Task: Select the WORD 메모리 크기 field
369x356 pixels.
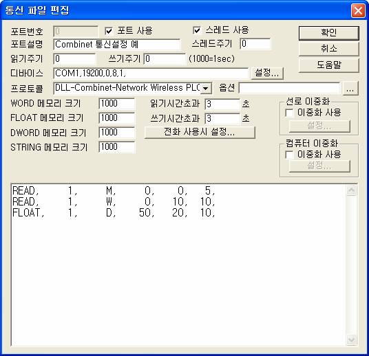Action: pos(117,104)
